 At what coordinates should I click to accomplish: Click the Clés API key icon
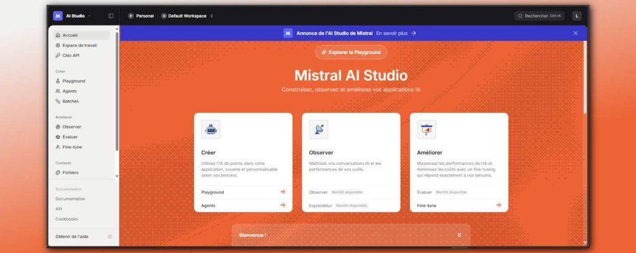pyautogui.click(x=58, y=55)
